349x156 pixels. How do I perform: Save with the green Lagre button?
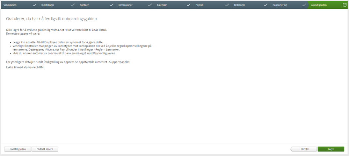pos(331,149)
